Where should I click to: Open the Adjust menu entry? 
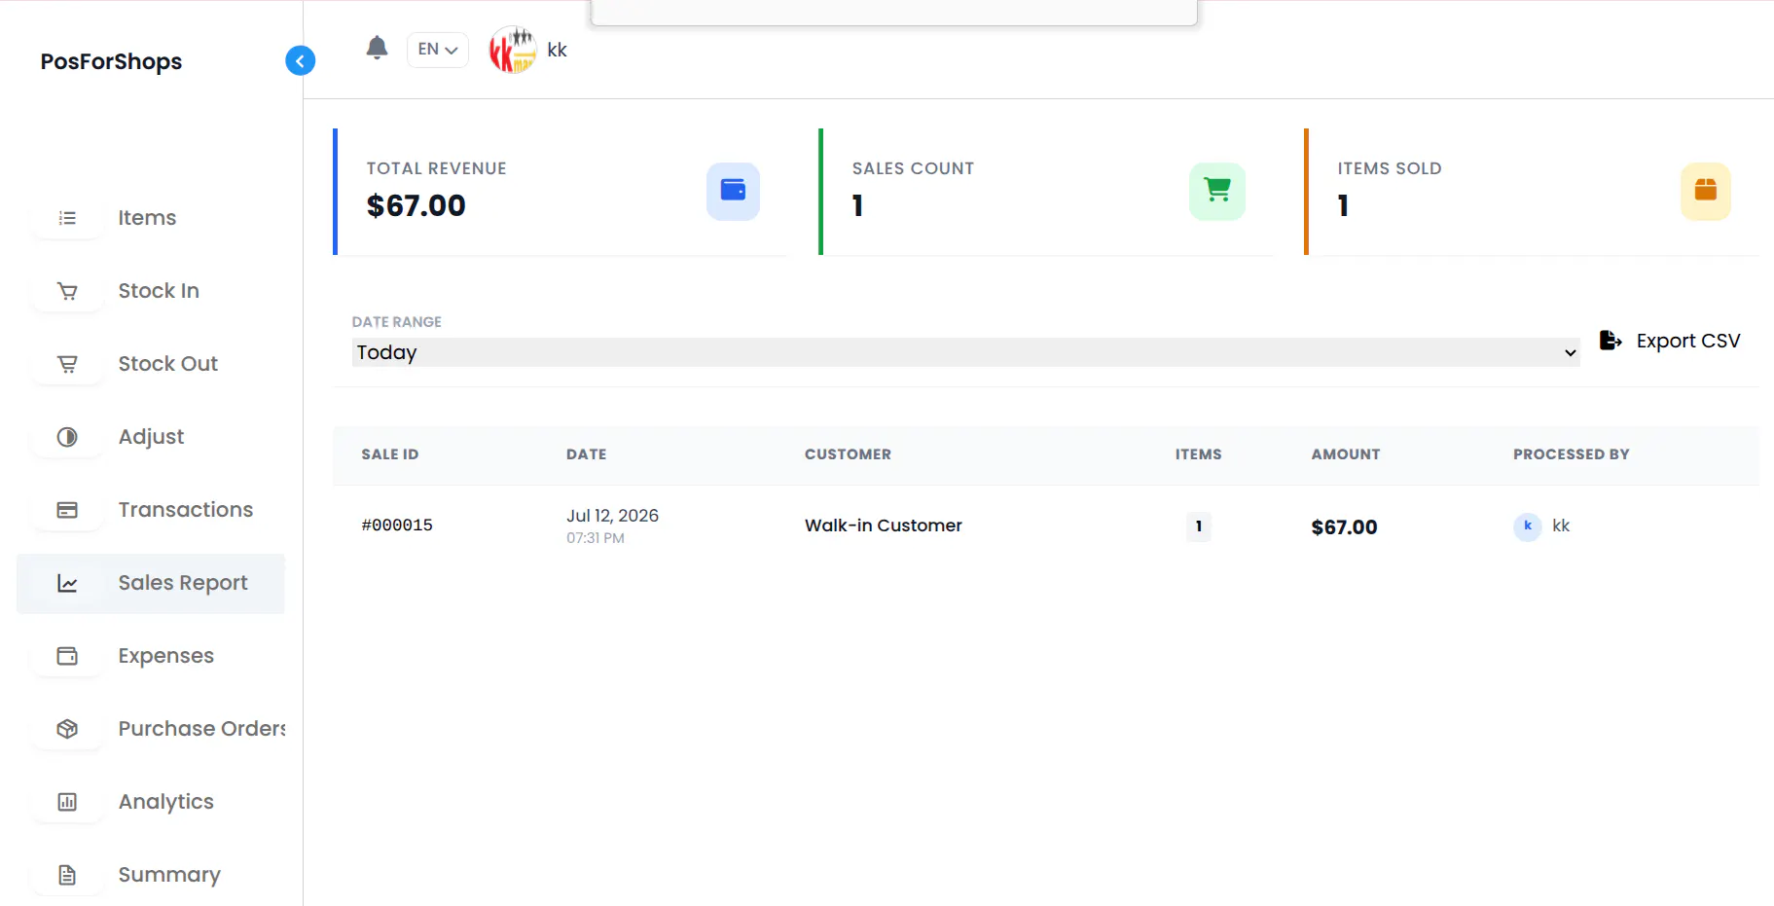click(x=151, y=437)
